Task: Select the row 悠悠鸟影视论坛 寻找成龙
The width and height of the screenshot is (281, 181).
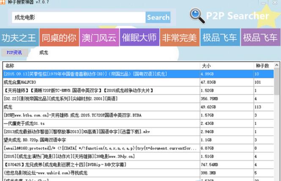Action: pyautogui.click(x=138, y=173)
